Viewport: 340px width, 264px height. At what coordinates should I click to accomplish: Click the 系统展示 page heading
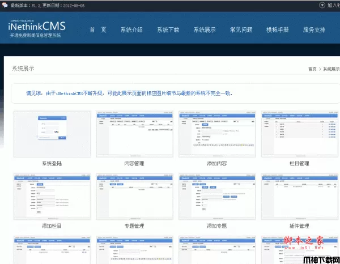[23, 69]
